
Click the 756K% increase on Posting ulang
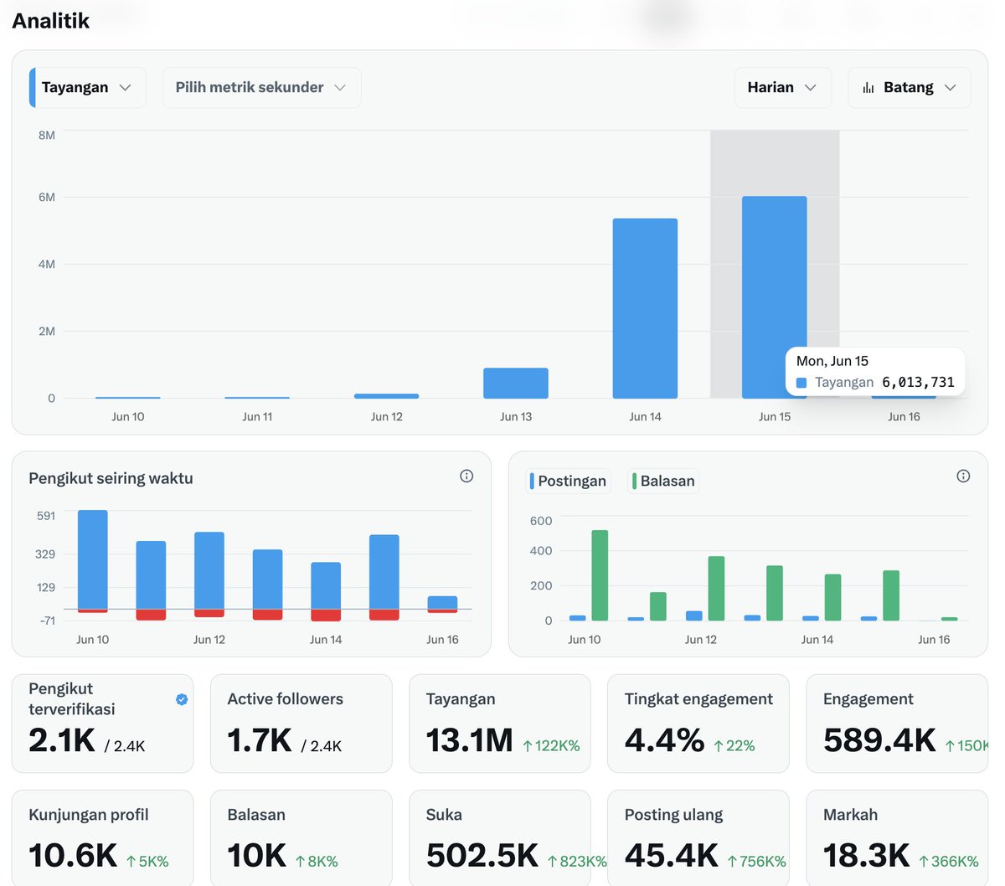coord(756,861)
